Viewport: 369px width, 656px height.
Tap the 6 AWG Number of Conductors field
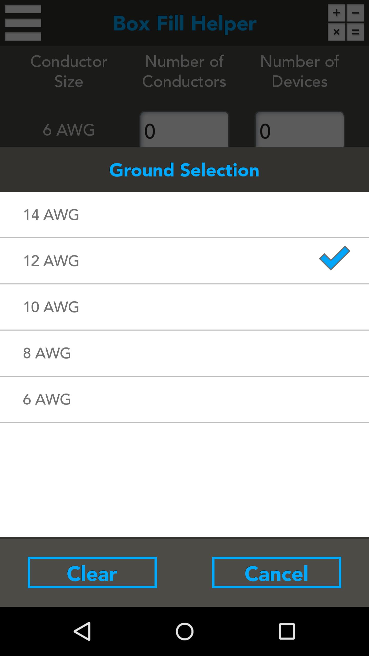click(x=184, y=130)
